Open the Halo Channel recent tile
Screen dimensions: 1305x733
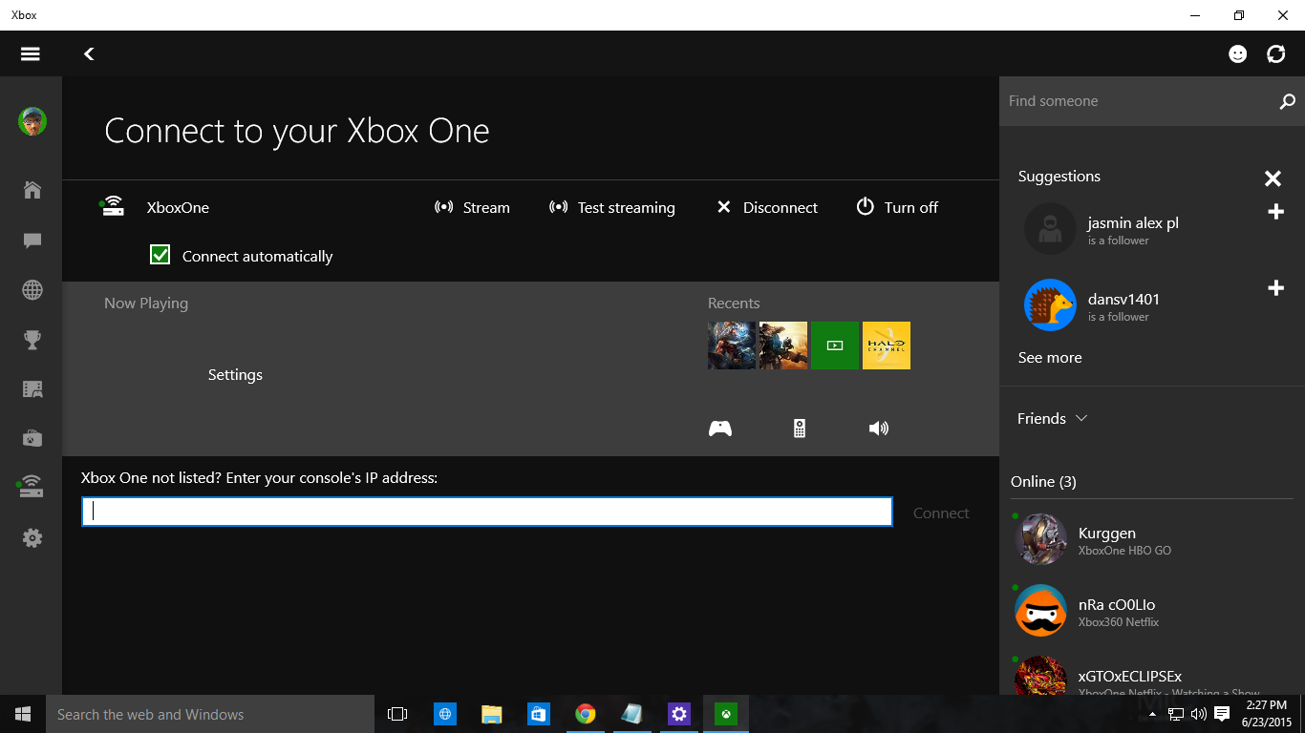tap(887, 346)
